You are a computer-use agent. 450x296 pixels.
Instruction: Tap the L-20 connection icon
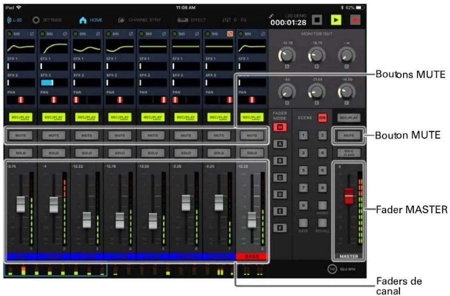pos(14,20)
